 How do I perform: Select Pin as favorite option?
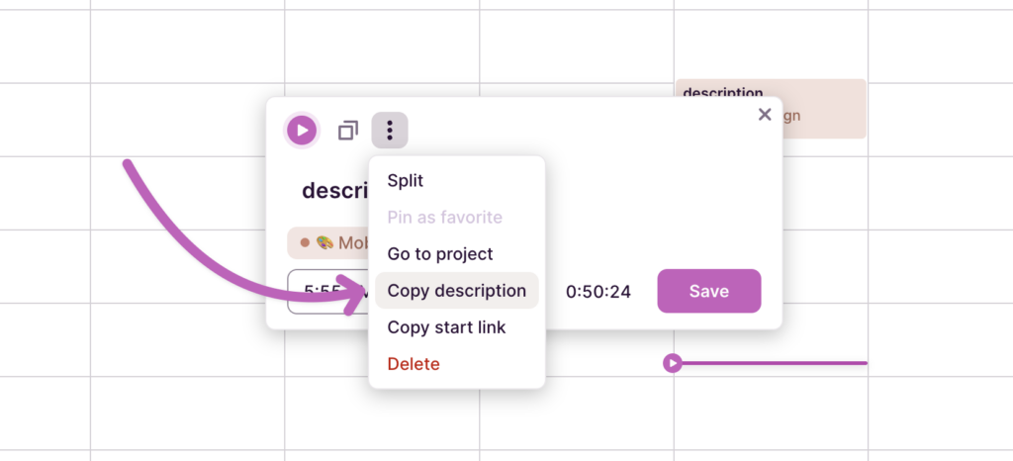444,218
